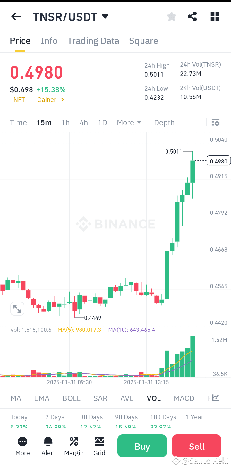This screenshot has width=231, height=468.
Task: Switch to the Trading Data tab
Action: pos(93,41)
